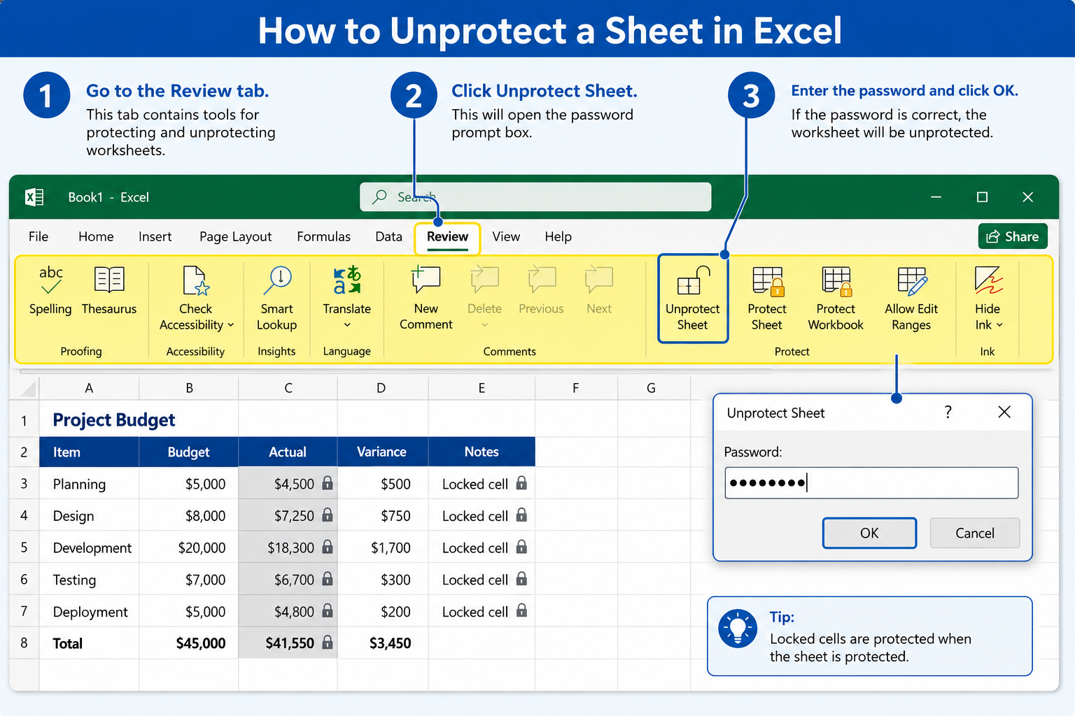
Task: Click the Delete comment icon
Action: [484, 280]
